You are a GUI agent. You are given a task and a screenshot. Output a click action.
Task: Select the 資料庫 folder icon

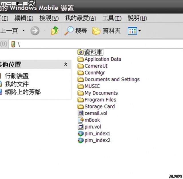coord(80,52)
